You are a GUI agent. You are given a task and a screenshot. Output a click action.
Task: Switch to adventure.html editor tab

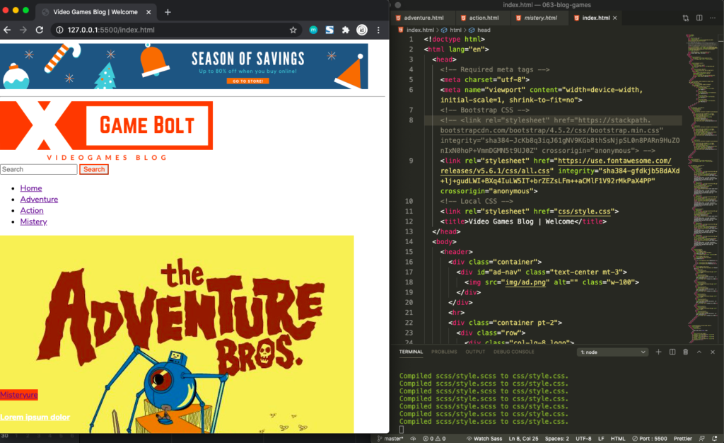click(424, 18)
